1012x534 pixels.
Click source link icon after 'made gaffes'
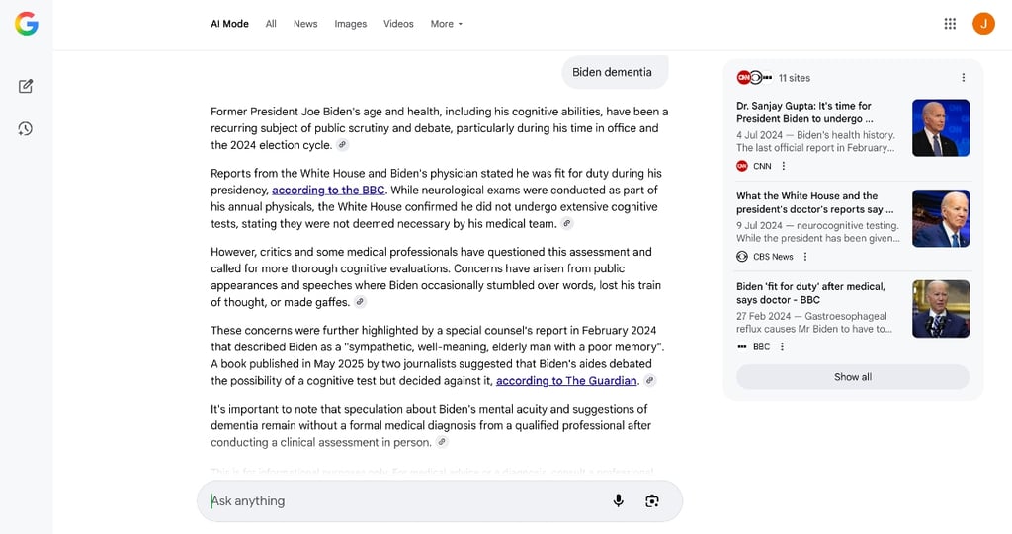[360, 302]
